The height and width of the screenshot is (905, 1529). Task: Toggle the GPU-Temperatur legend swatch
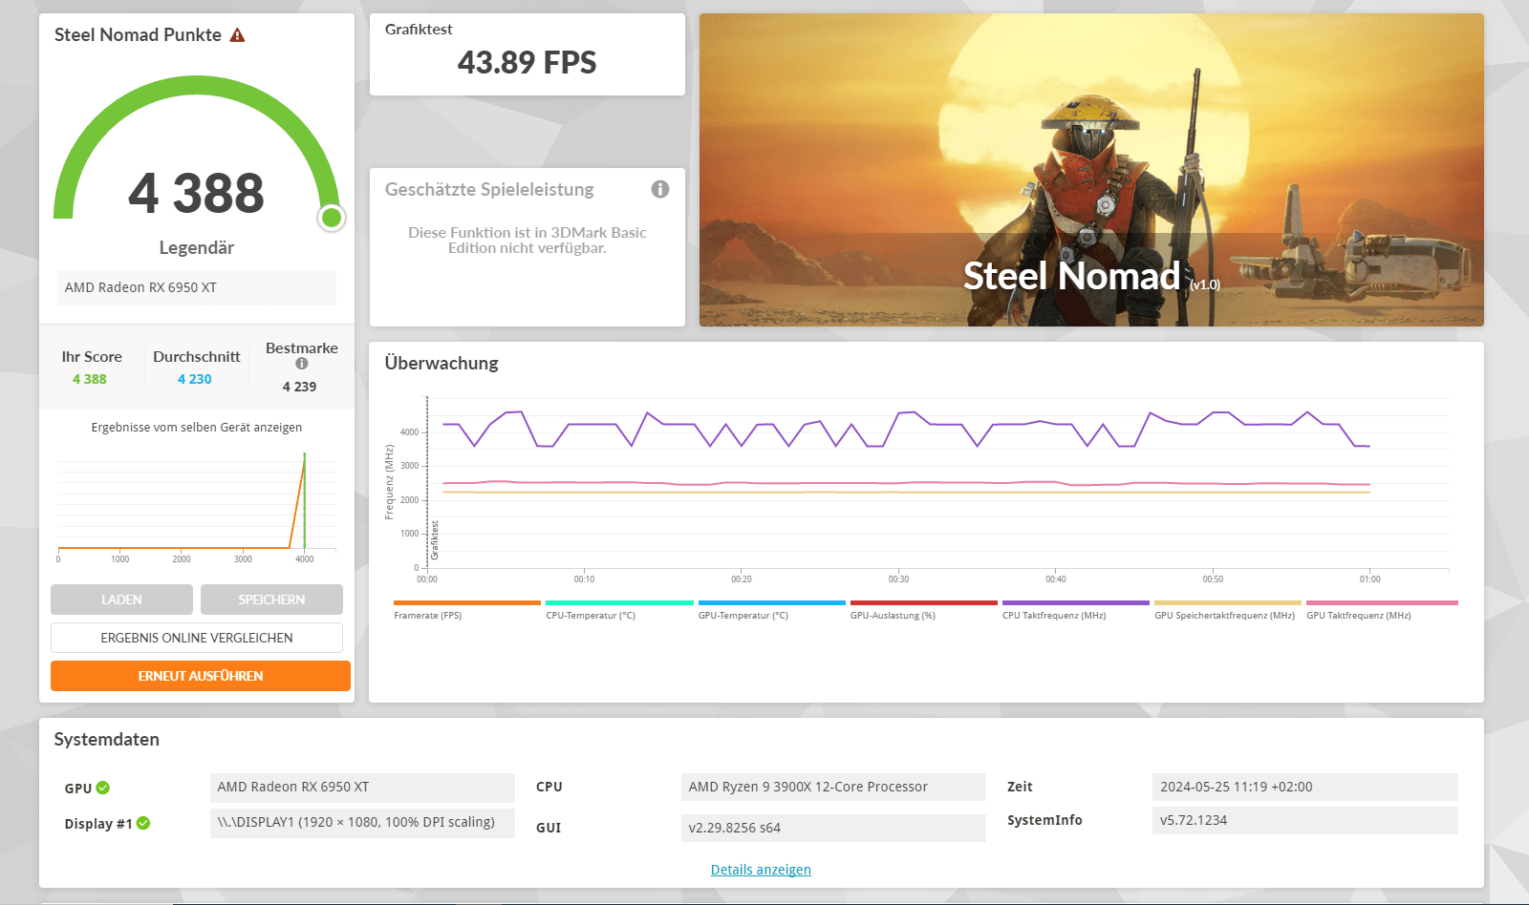click(x=772, y=603)
